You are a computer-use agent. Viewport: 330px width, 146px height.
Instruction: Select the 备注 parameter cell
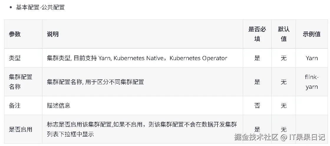coord(15,106)
